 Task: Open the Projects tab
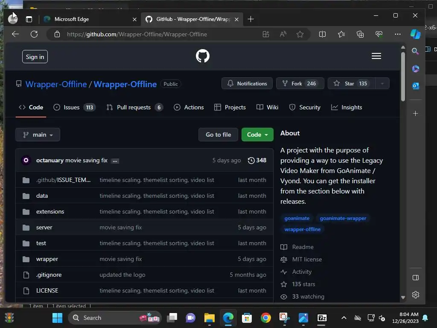[x=230, y=107]
